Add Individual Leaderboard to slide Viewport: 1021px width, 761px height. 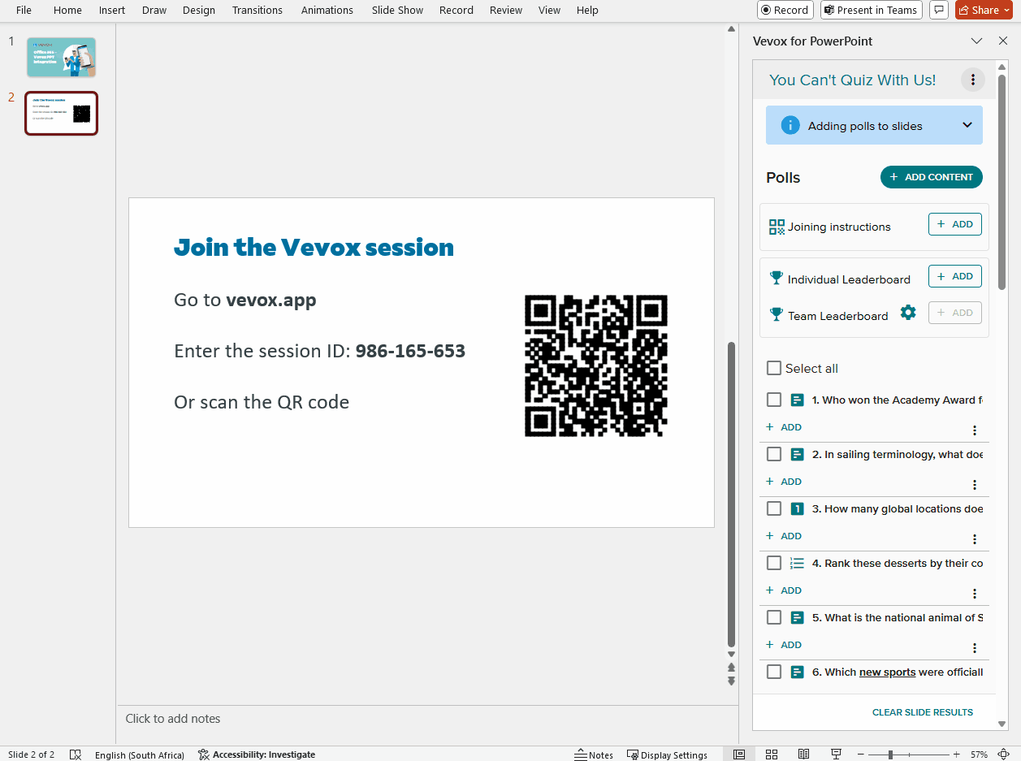coord(955,276)
